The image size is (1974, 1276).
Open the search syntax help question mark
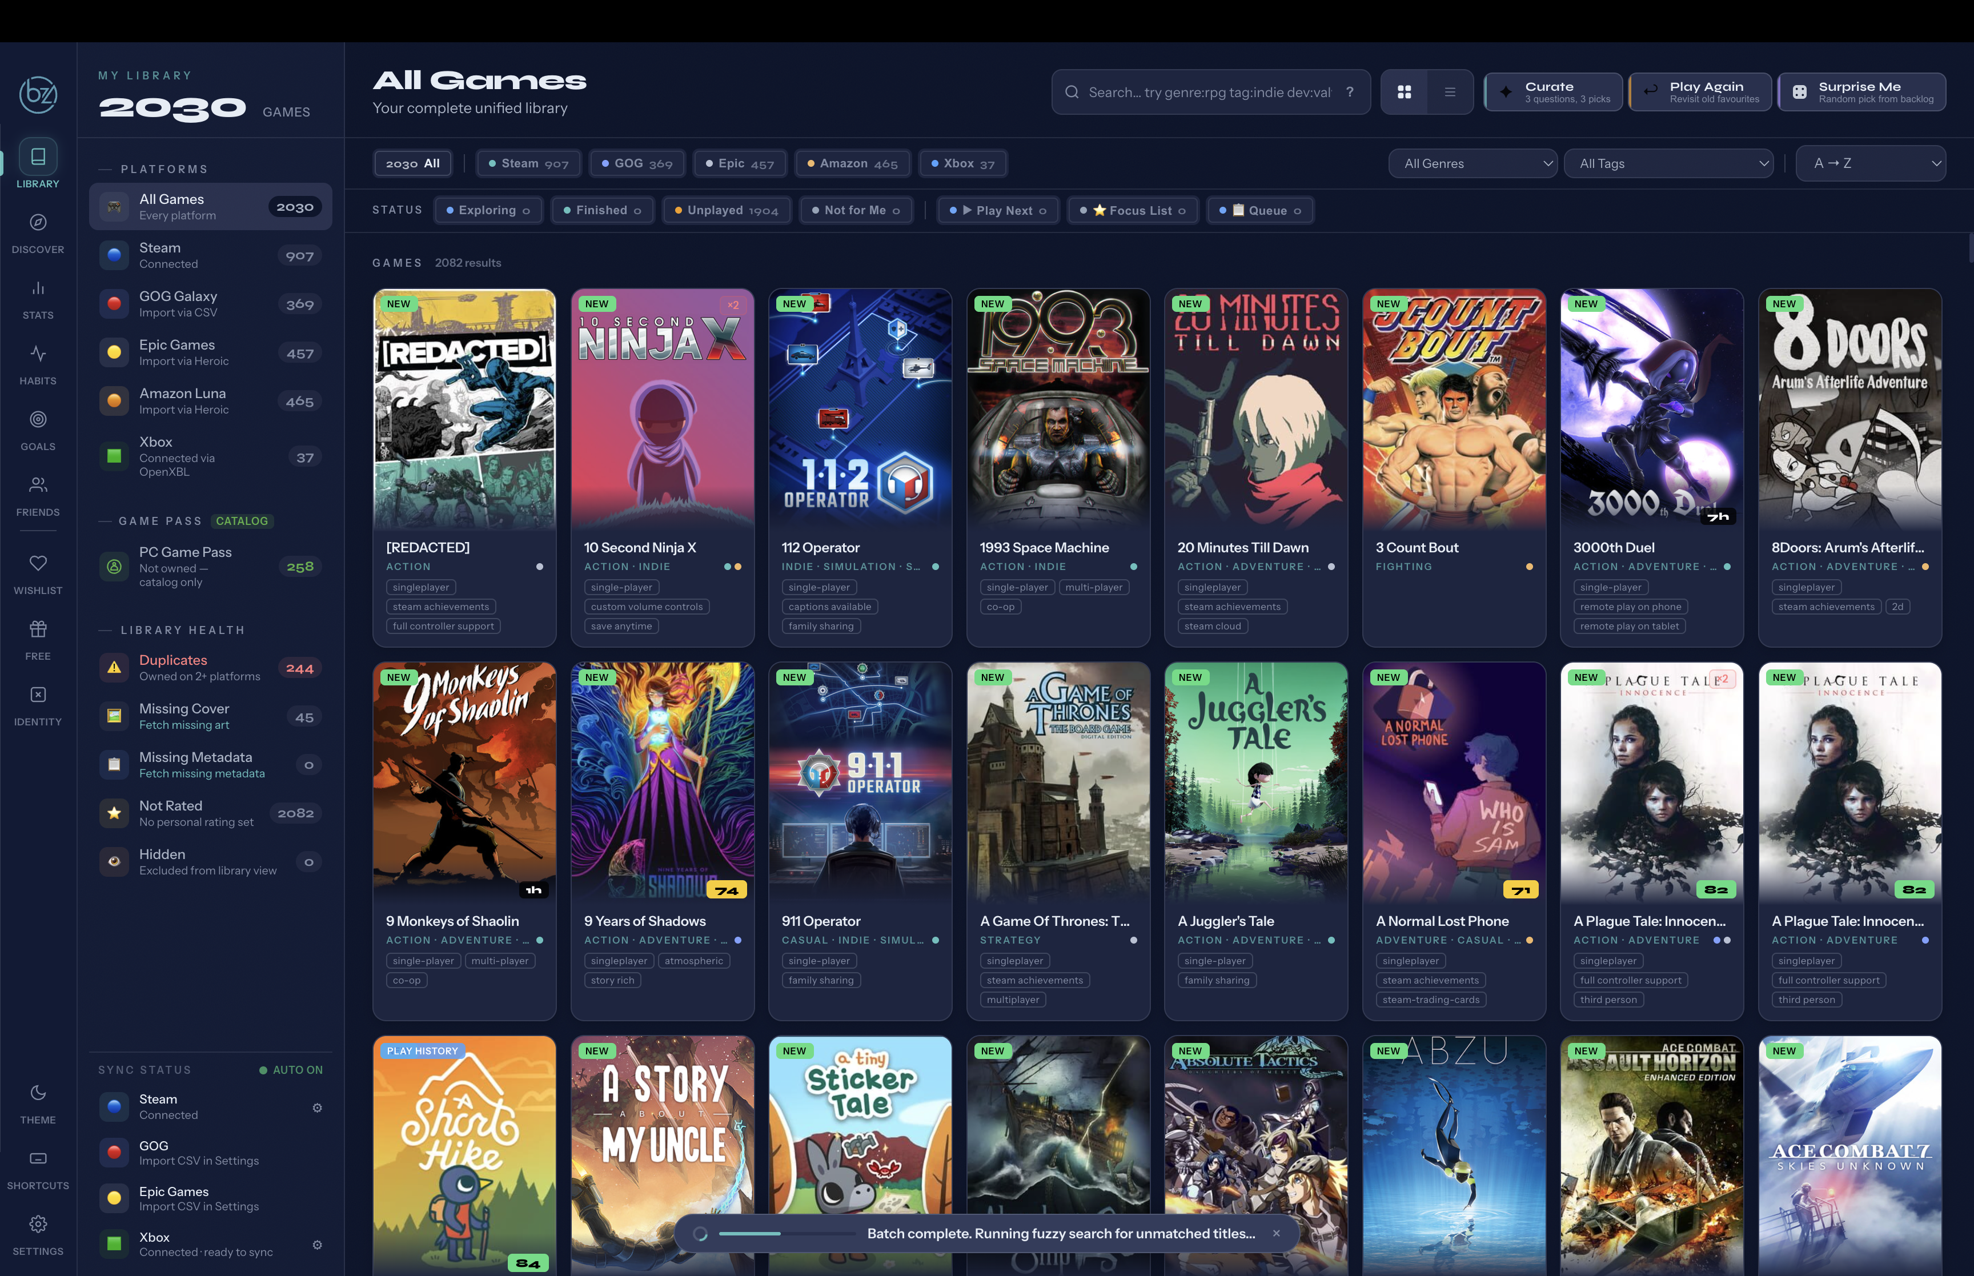1350,92
